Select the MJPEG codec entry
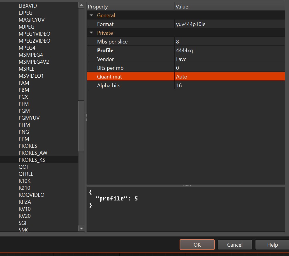The image size is (289, 256). pyautogui.click(x=26, y=27)
